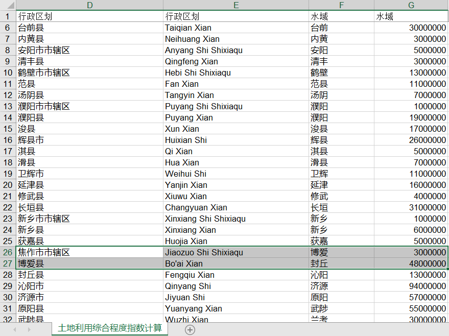Screen dimensions: 449x336
Task: Click the cell Qingfeng Xian
Action: pyautogui.click(x=236, y=61)
